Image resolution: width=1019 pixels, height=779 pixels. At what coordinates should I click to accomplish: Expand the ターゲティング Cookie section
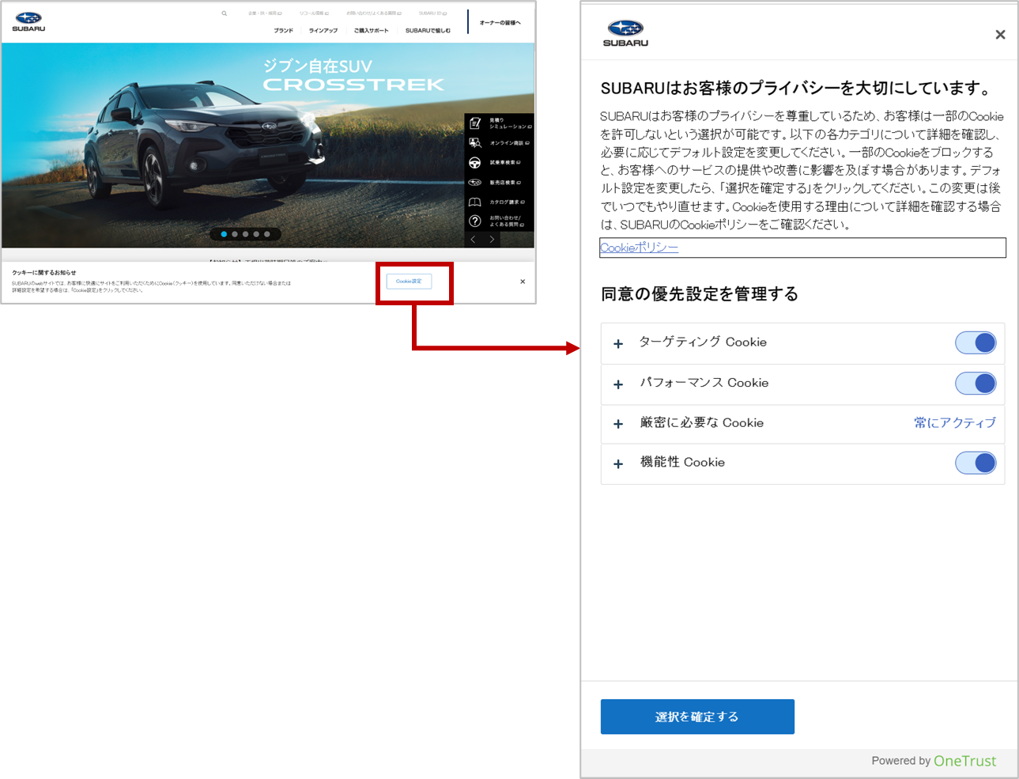pyautogui.click(x=618, y=343)
